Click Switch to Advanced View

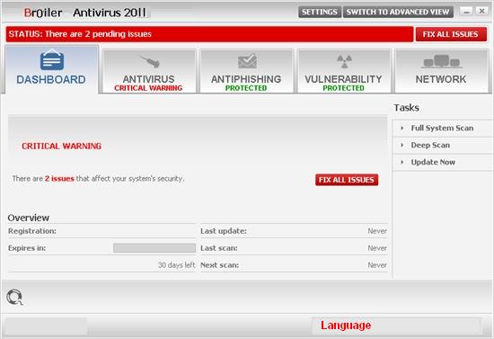pos(398,12)
